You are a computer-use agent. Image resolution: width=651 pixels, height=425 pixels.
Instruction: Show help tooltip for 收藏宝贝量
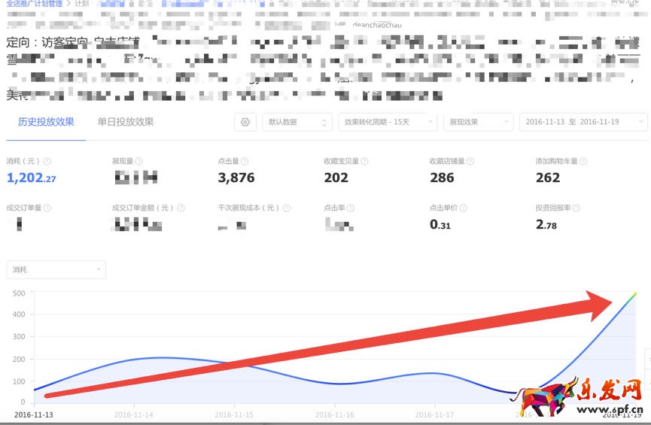364,161
